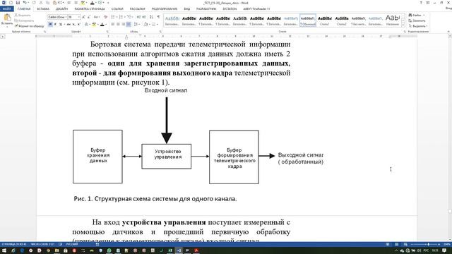
Task: Click the Undo arrow in quick access toolbar
Action: tap(25, 3)
